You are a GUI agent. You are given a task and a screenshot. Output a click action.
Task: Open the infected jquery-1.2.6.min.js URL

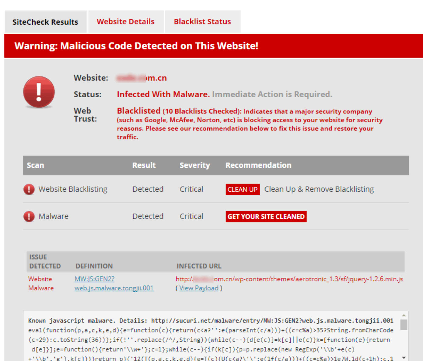(x=289, y=279)
